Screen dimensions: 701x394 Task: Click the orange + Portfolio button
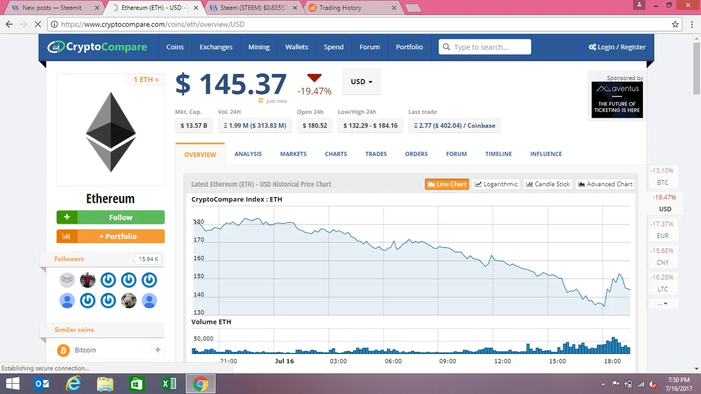(111, 236)
